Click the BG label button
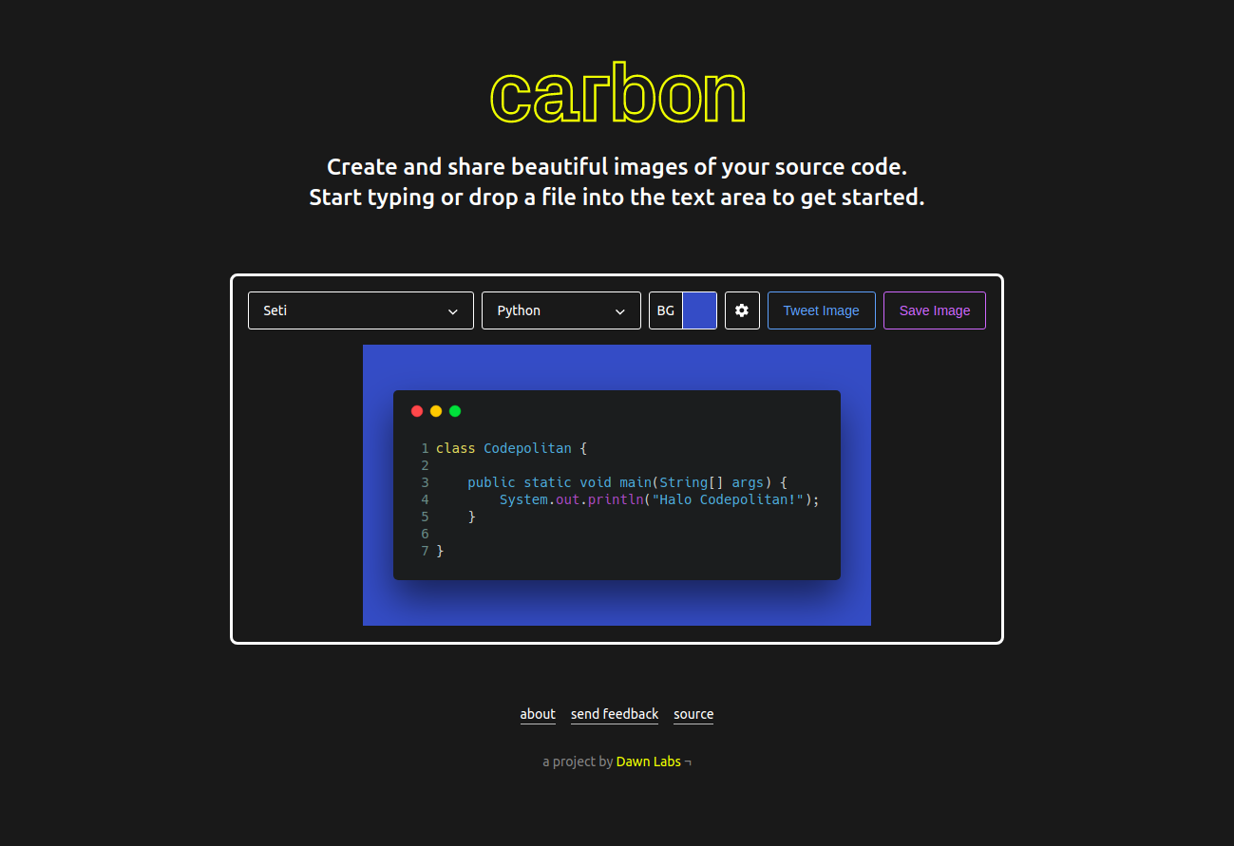This screenshot has width=1234, height=846. tap(666, 310)
